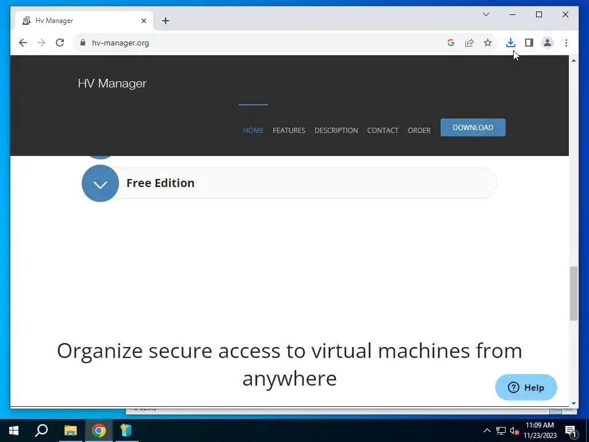Go back with the browser back arrow
The width and height of the screenshot is (589, 442).
pos(23,43)
